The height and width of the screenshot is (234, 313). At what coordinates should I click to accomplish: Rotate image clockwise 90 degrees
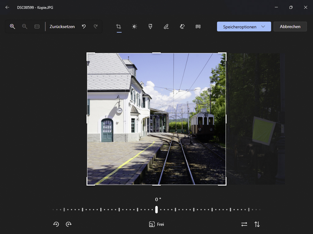69,224
